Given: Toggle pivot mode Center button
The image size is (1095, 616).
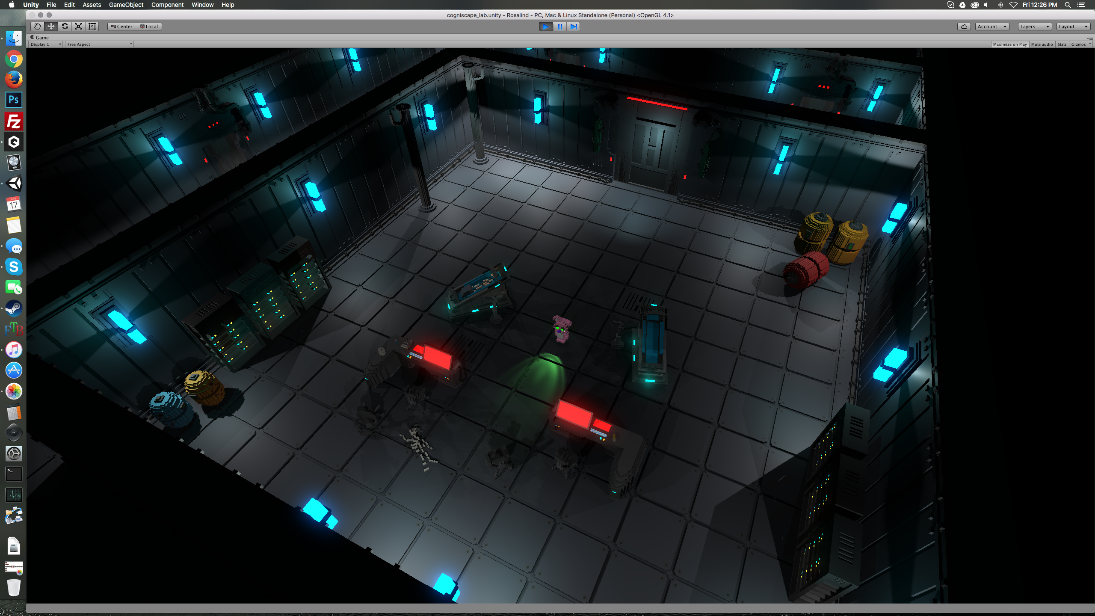Looking at the screenshot, I should point(121,27).
